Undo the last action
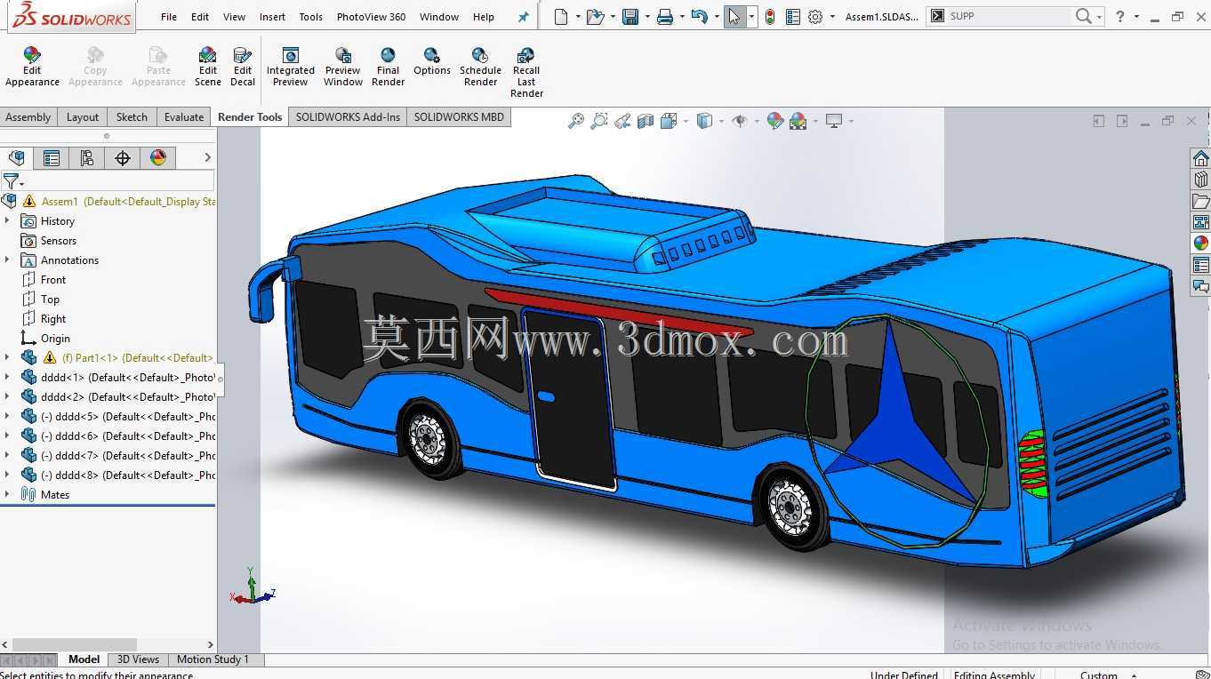1211x679 pixels. coord(699,16)
